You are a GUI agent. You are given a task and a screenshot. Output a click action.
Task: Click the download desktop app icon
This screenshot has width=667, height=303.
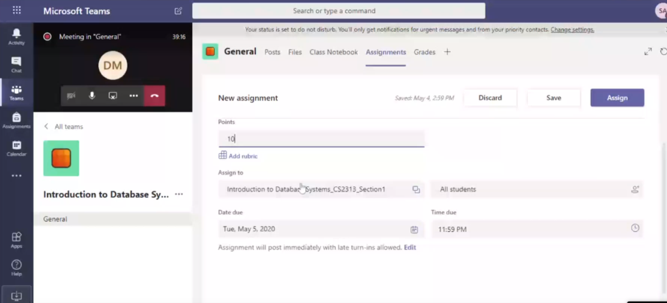(x=16, y=295)
